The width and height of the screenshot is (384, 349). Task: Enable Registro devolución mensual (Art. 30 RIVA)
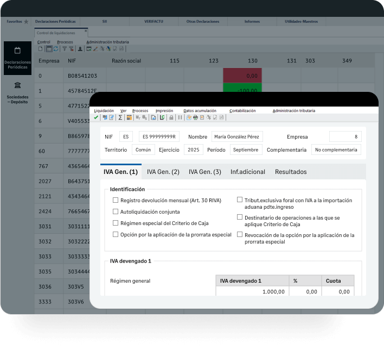(116, 200)
